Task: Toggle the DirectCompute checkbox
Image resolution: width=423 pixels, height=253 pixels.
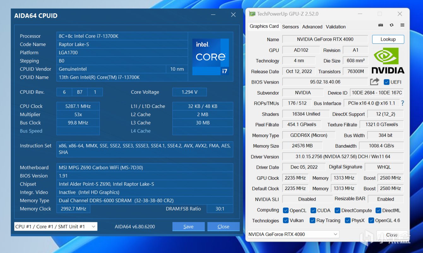Action: click(337, 210)
